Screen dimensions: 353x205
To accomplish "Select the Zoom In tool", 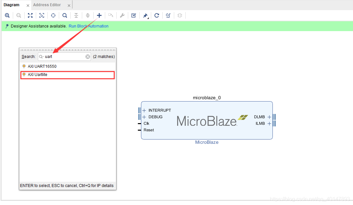I will click(x=7, y=15).
